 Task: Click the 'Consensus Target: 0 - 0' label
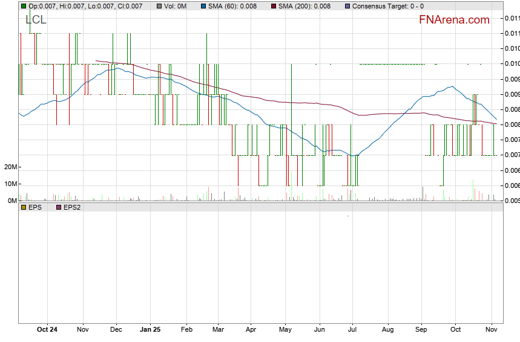(388, 6)
